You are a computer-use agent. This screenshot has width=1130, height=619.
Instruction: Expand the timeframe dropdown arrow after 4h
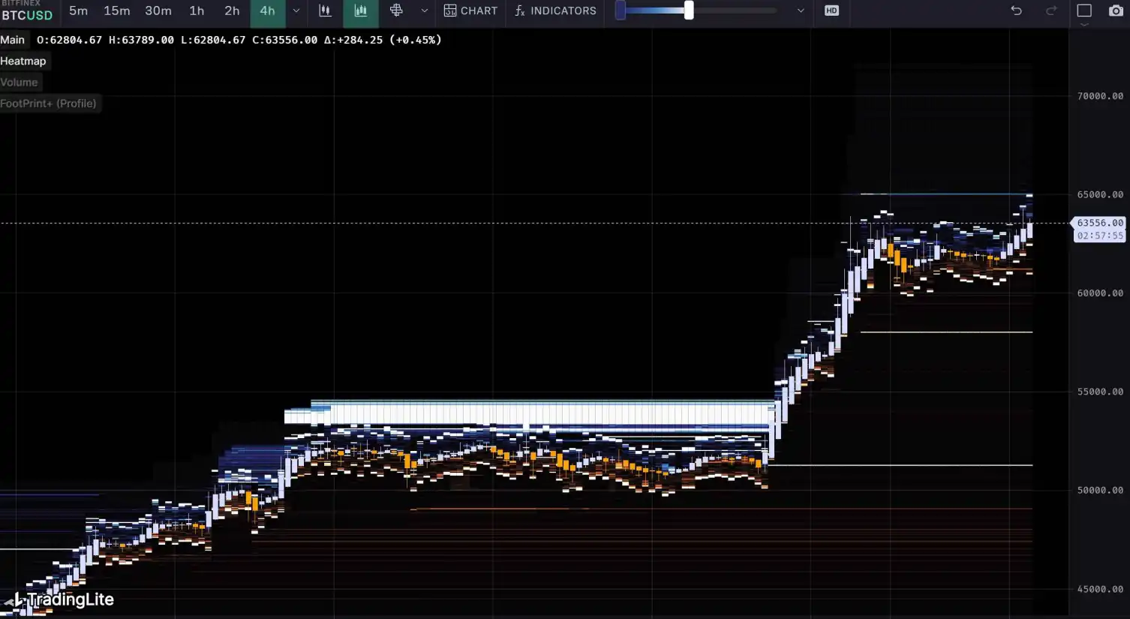[296, 11]
